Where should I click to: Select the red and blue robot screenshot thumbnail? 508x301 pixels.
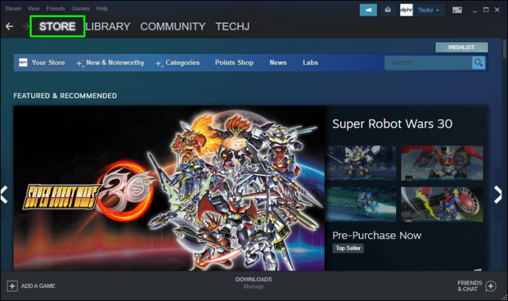442,205
